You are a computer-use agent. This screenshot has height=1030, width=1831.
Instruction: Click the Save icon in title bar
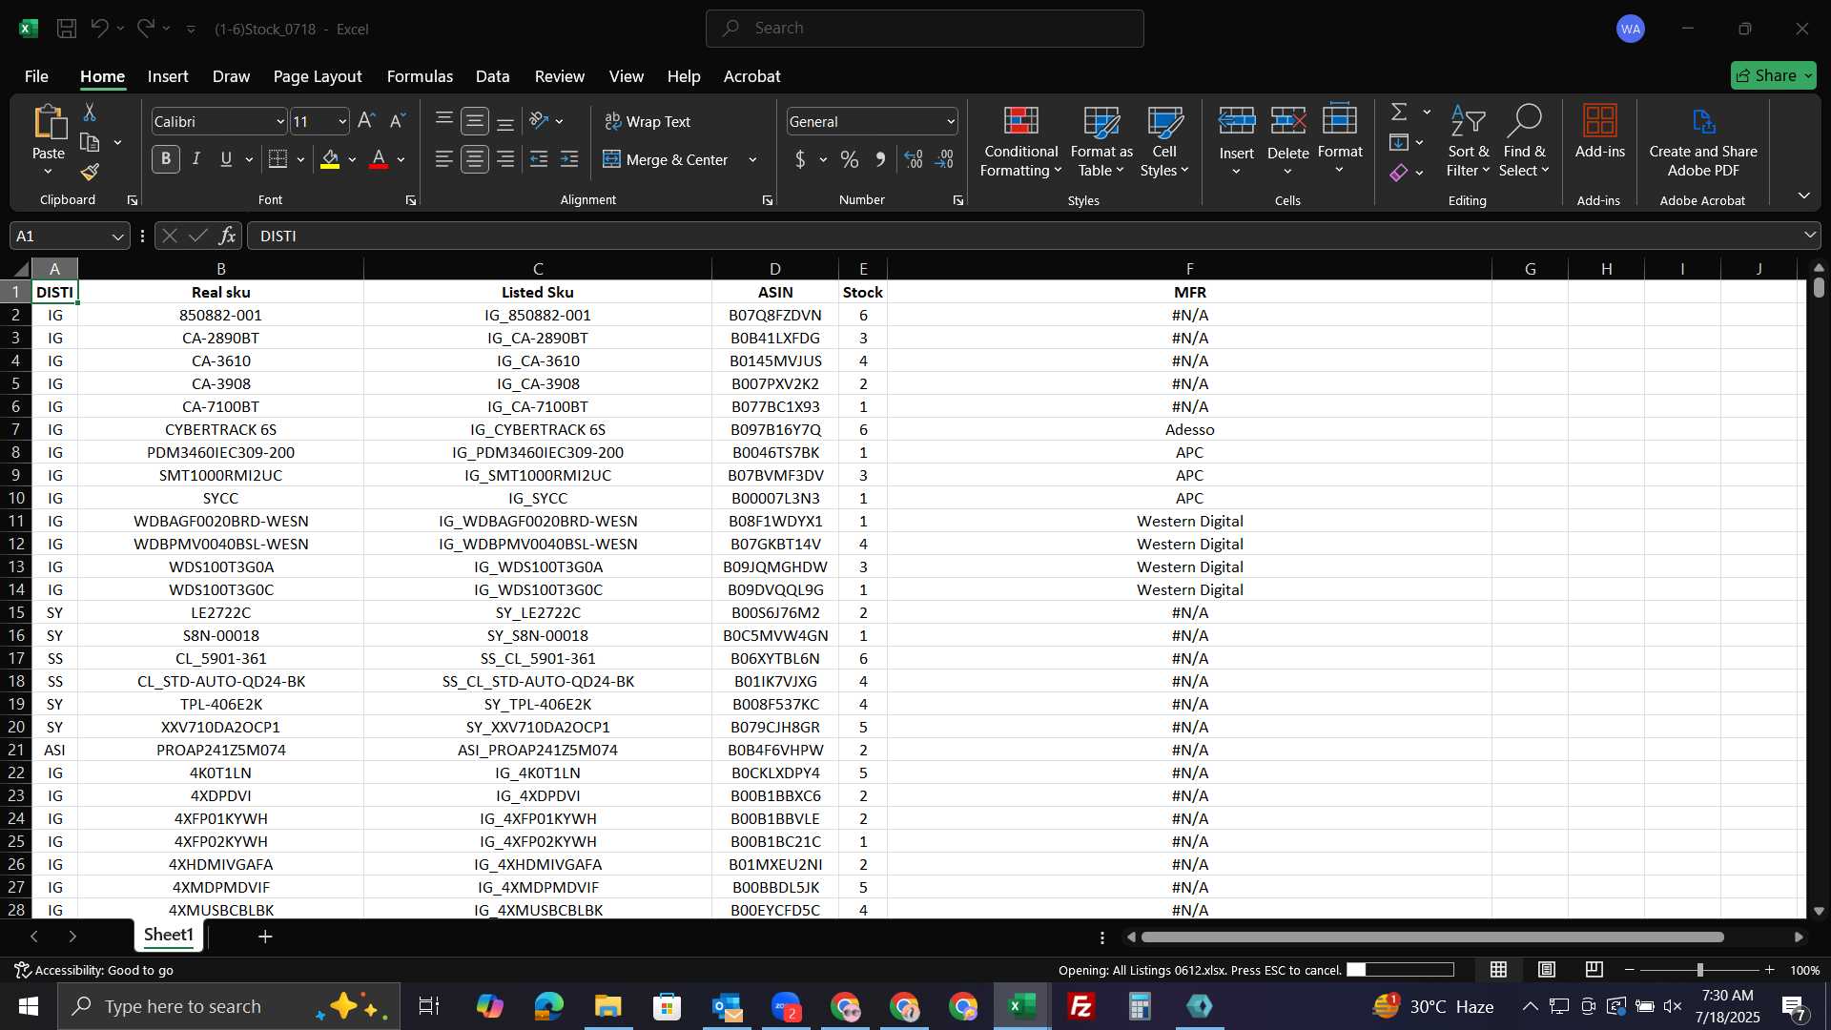(67, 29)
